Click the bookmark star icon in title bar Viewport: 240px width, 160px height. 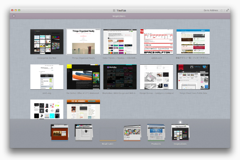[222, 10]
